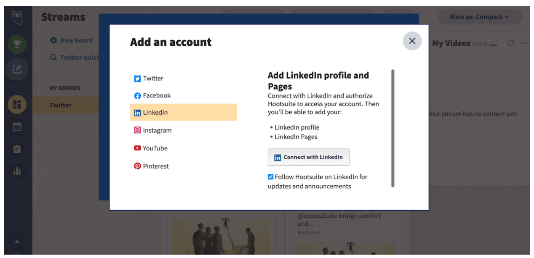Select Facebook in account list
This screenshot has height=258, width=534.
pos(156,96)
